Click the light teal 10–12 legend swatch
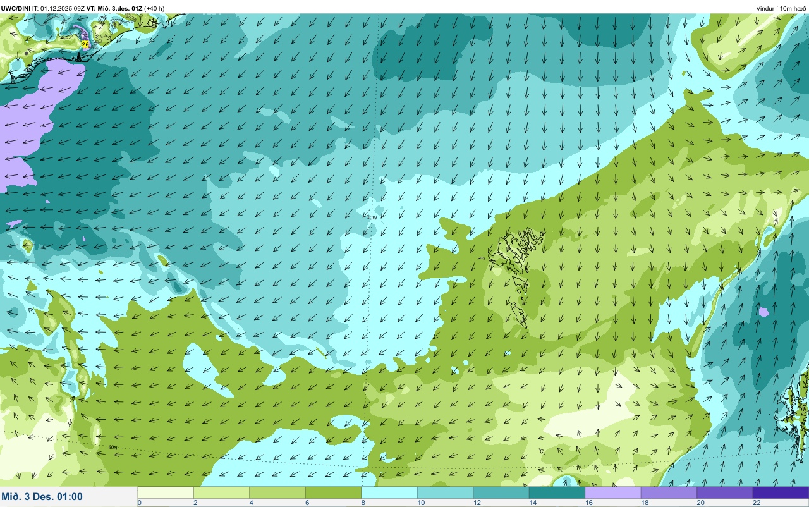 click(x=445, y=492)
